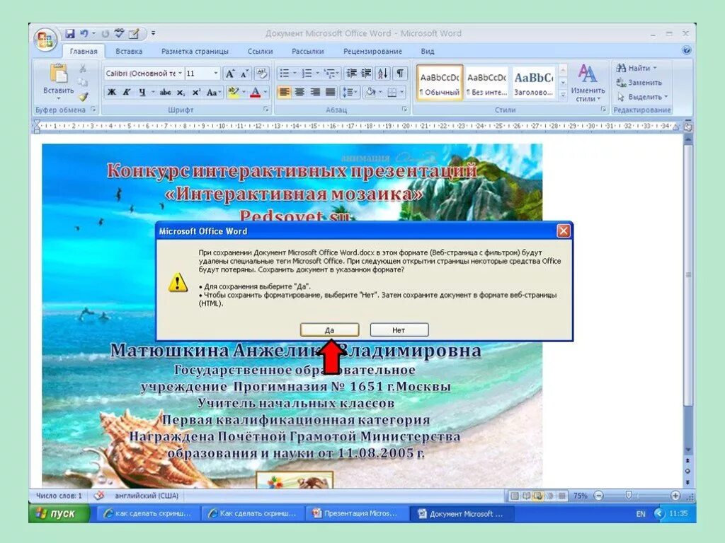This screenshot has width=725, height=543.
Task: Click the Sort A-Z icon
Action: 383,73
